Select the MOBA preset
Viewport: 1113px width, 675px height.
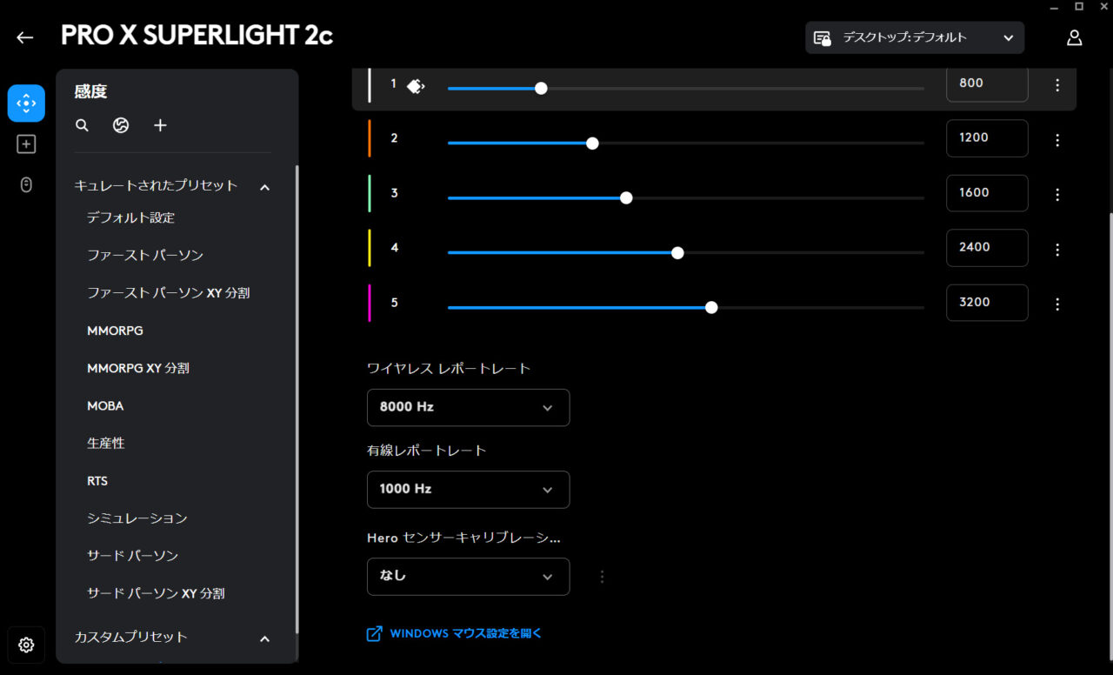(x=105, y=406)
